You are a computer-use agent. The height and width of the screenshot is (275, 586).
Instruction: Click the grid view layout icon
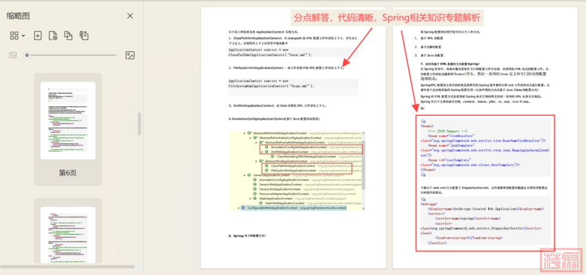[x=14, y=36]
